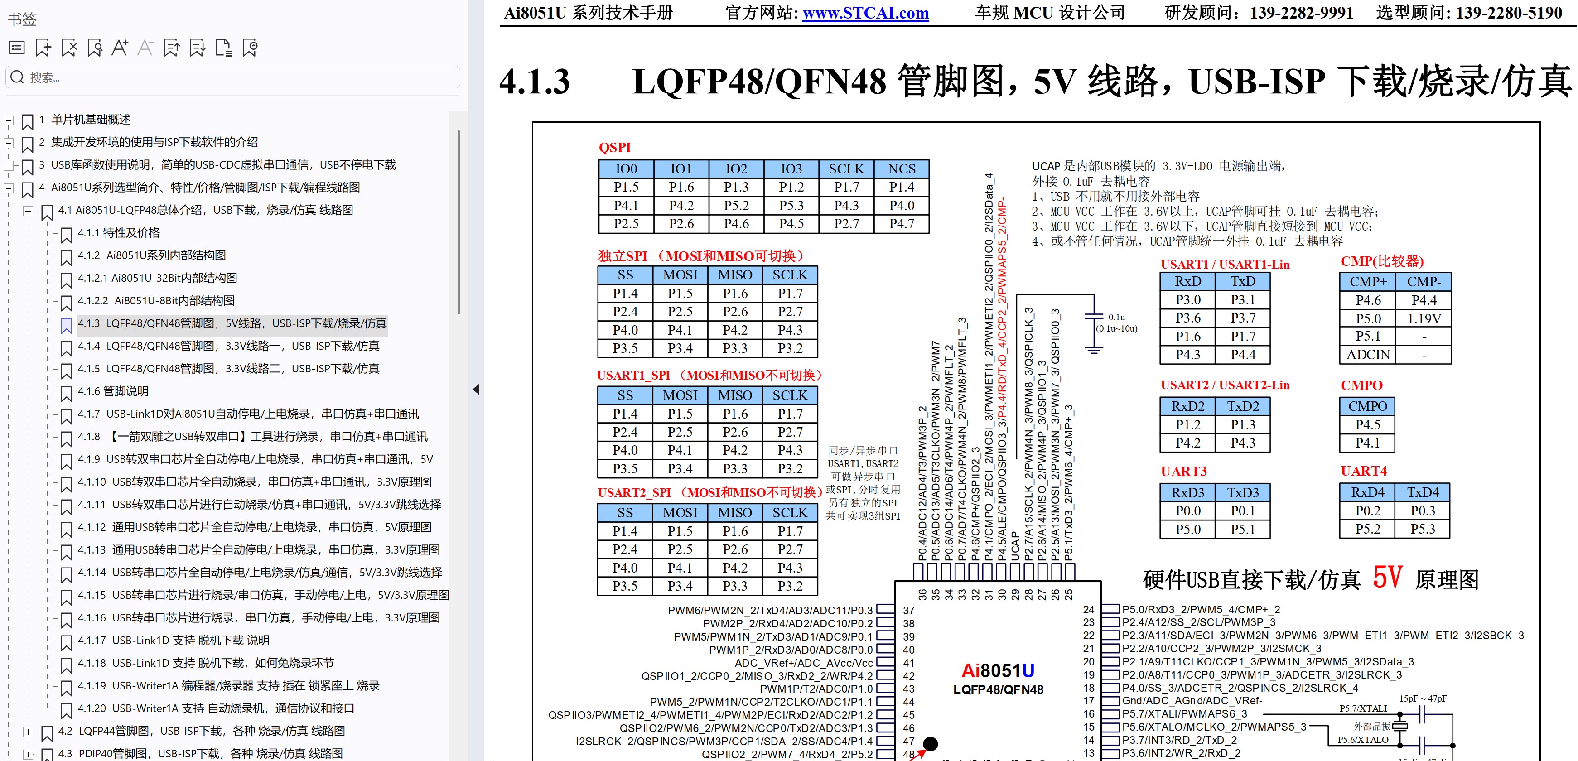Screen dimensions: 1578x761
Task: Expand section 4.3 PDIP40管脚图
Action: pos(28,754)
